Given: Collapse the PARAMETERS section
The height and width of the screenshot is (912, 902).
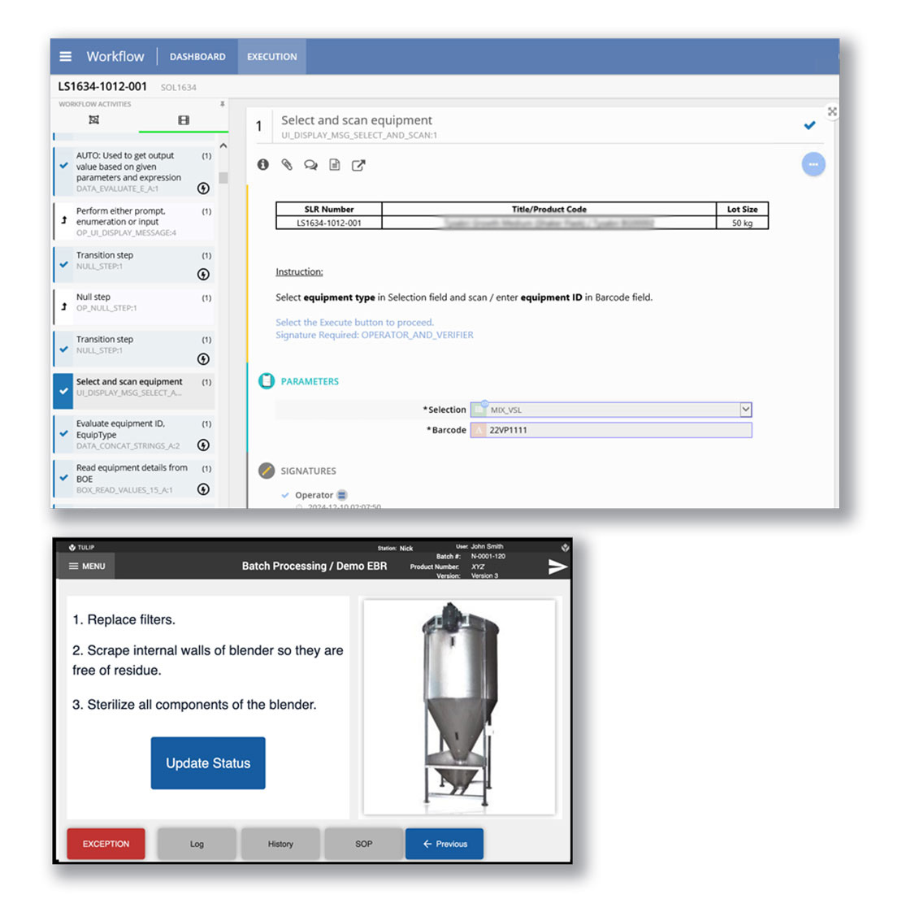Looking at the screenshot, I should (267, 381).
